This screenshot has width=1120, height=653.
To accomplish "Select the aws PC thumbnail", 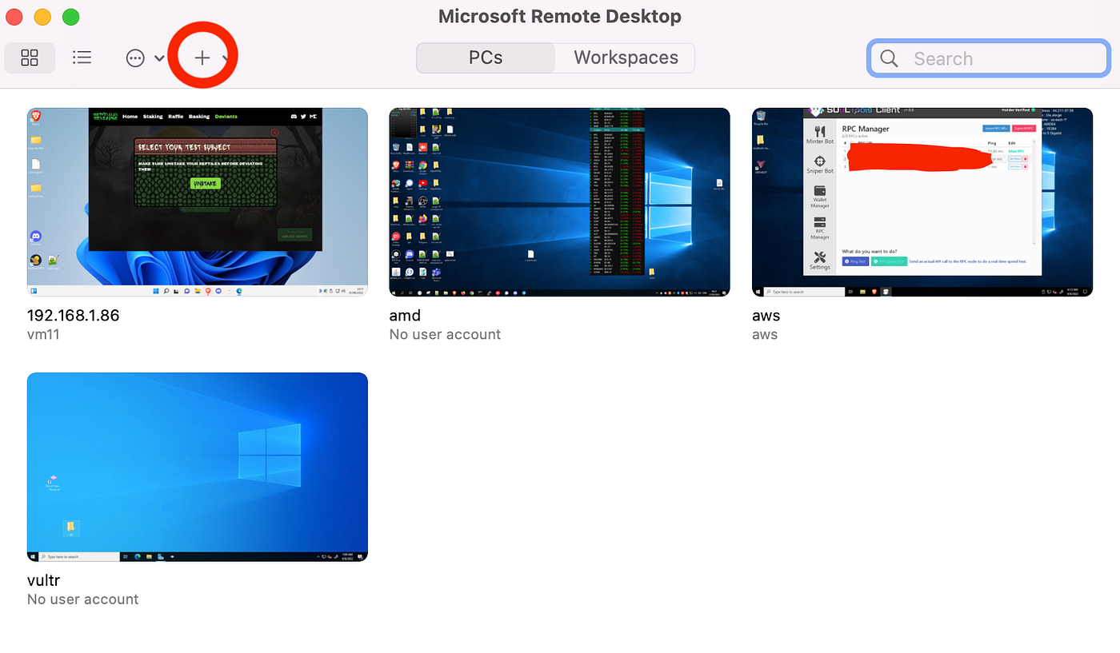I will tap(922, 202).
